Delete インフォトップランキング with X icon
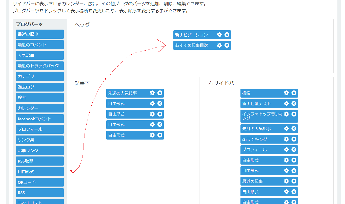The height and width of the screenshot is (204, 345). tap(294, 114)
